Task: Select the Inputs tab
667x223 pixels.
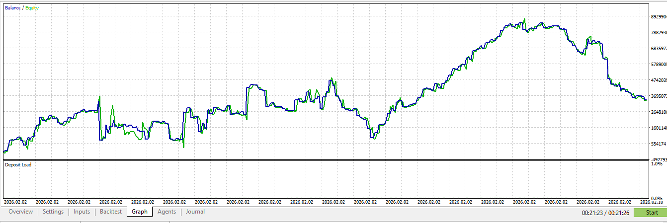Action: 82,212
